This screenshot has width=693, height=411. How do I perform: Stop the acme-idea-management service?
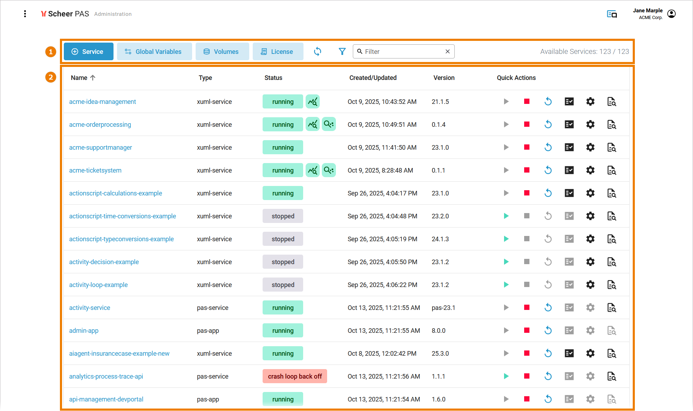click(527, 101)
